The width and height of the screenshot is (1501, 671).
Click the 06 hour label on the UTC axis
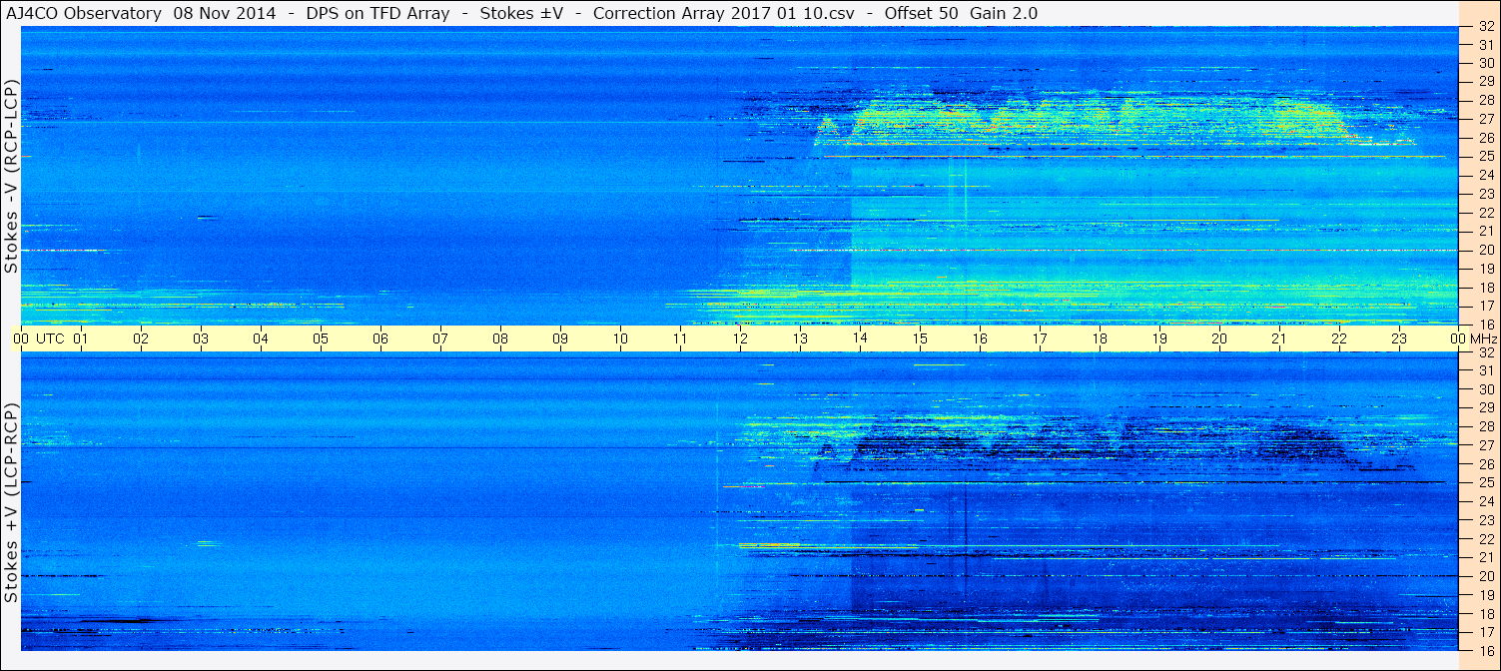pos(380,338)
